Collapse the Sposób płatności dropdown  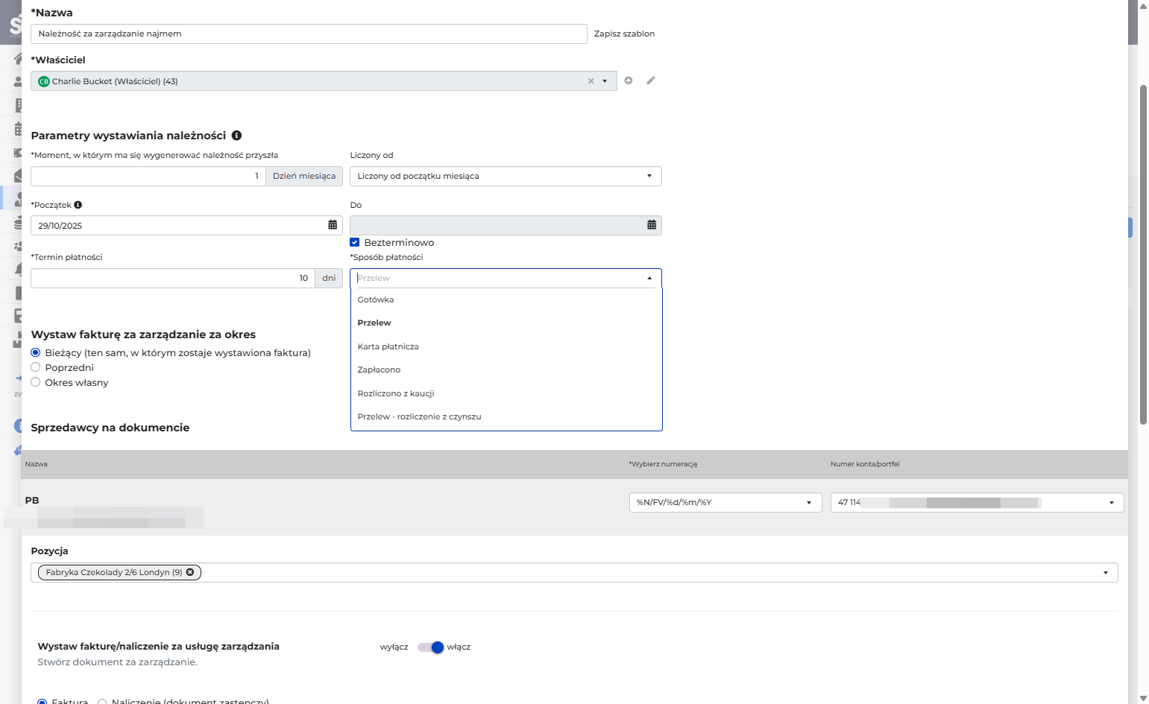click(x=649, y=278)
